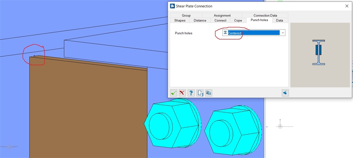Viewport: 353px width, 158px height.
Task: Click the 'Punch holes' field label text
Action: [183, 33]
